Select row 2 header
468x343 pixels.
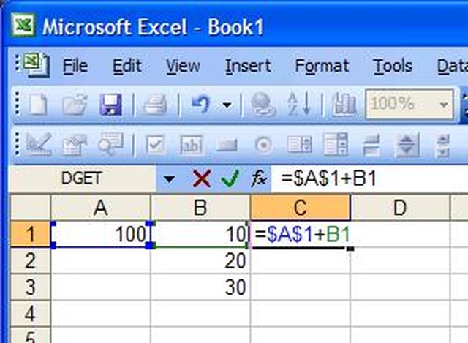coord(30,260)
